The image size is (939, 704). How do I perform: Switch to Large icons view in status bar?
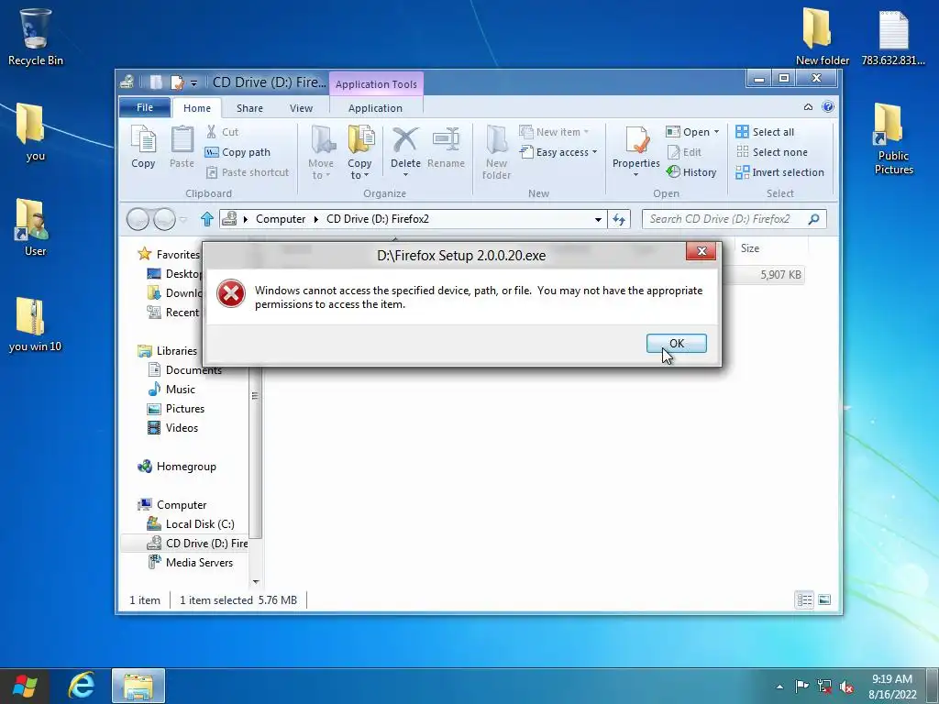point(824,599)
